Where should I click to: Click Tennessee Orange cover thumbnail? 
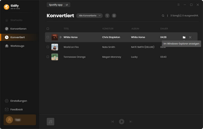tap(55, 57)
